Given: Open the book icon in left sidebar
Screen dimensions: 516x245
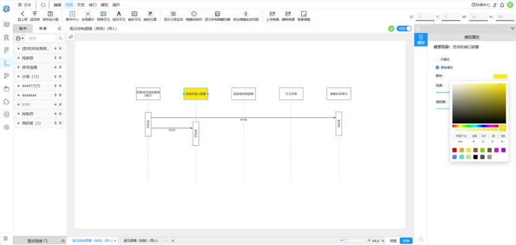Looking at the screenshot, I should point(6,25).
